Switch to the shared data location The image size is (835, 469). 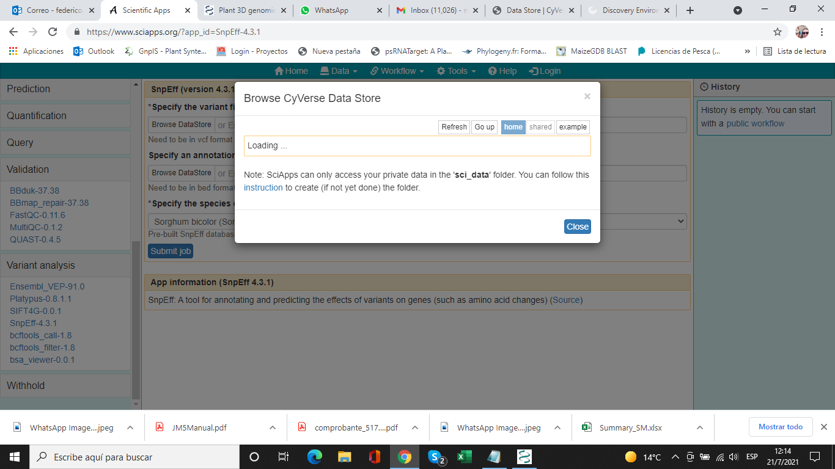540,127
